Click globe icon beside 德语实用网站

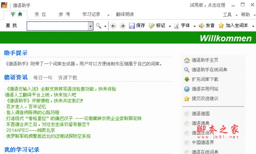click(x=186, y=89)
